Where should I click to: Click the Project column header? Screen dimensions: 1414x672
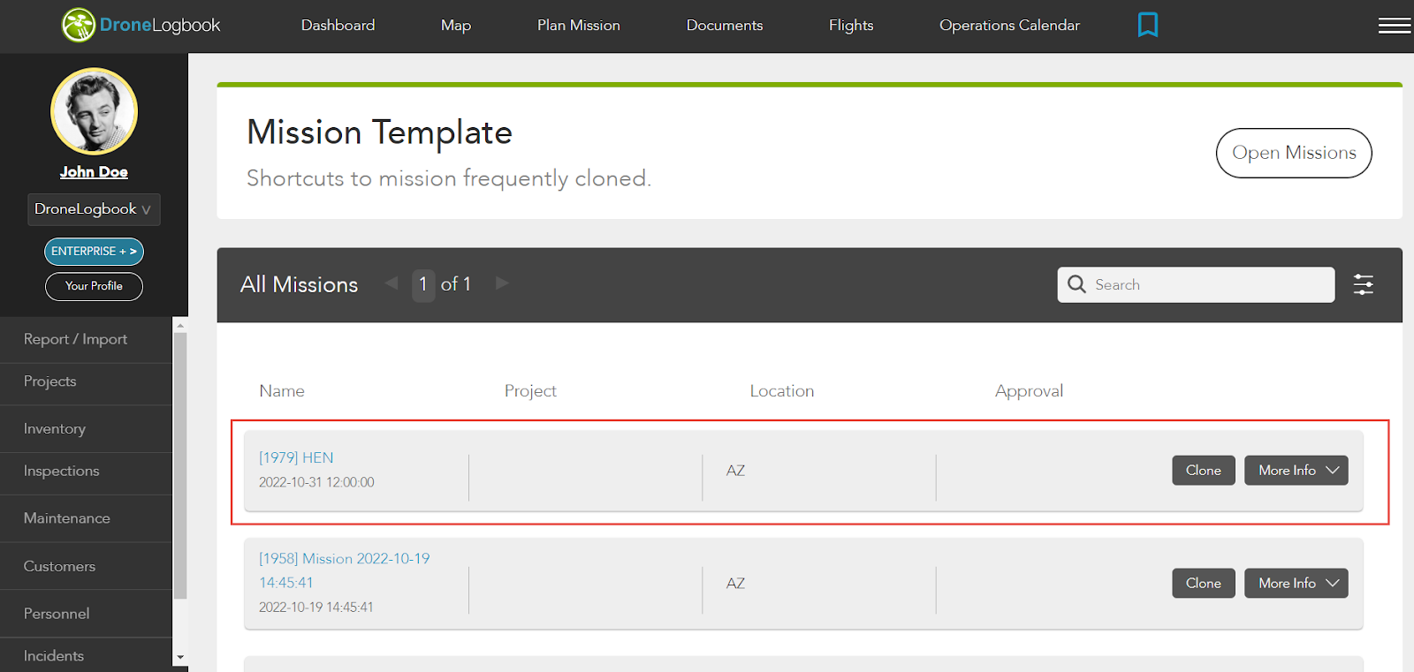pyautogui.click(x=530, y=391)
